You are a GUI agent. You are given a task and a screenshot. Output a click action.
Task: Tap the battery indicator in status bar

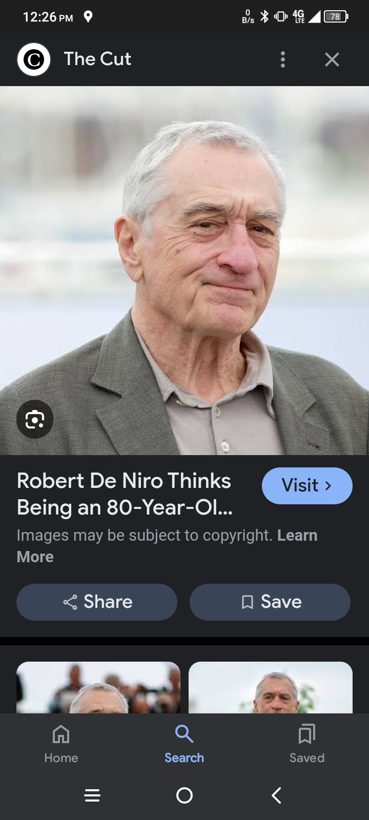[x=336, y=17]
